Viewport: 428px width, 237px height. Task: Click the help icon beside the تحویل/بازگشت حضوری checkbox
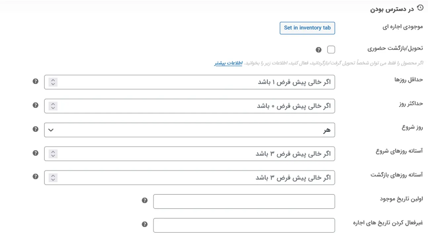point(319,50)
